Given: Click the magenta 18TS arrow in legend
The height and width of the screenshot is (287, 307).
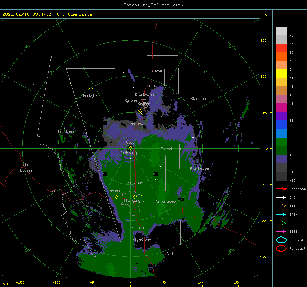Looking at the screenshot, I should point(281,232).
